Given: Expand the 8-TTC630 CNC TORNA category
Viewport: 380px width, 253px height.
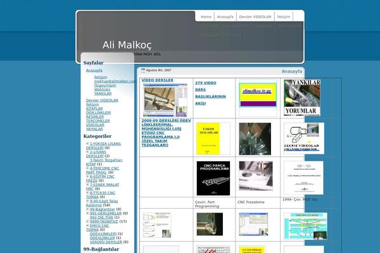Looking at the screenshot, I should point(87,193).
